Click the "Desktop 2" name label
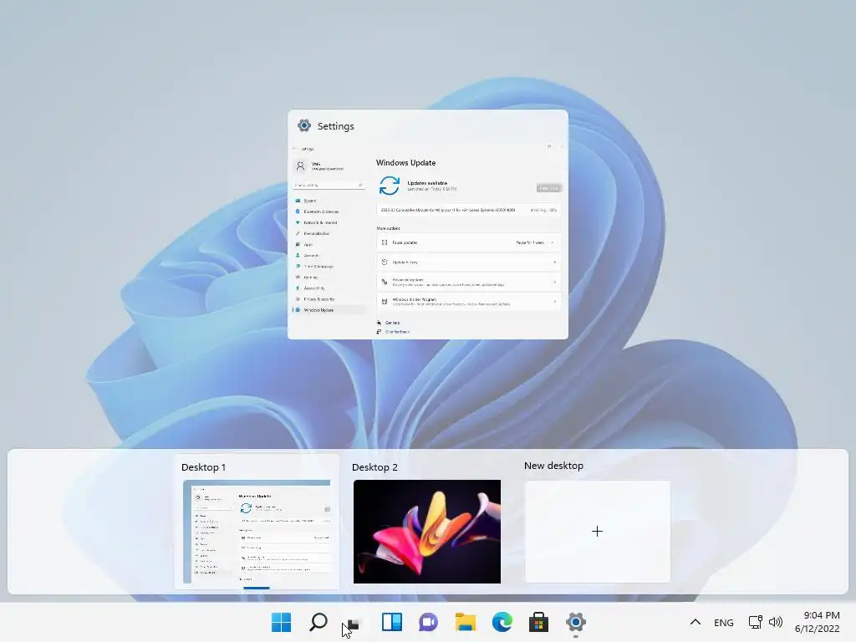Viewport: 856px width, 642px height. click(x=374, y=467)
